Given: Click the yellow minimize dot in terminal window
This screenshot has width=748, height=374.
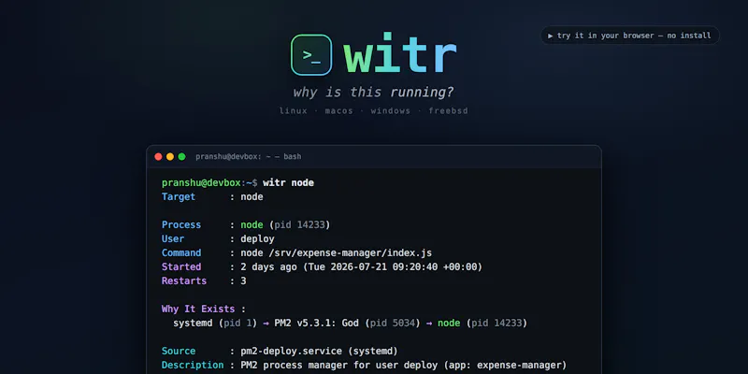Looking at the screenshot, I should pyautogui.click(x=170, y=156).
